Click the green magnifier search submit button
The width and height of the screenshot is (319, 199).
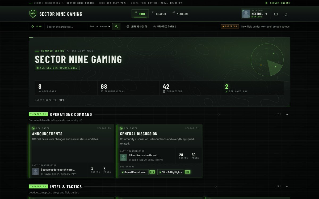point(116,27)
